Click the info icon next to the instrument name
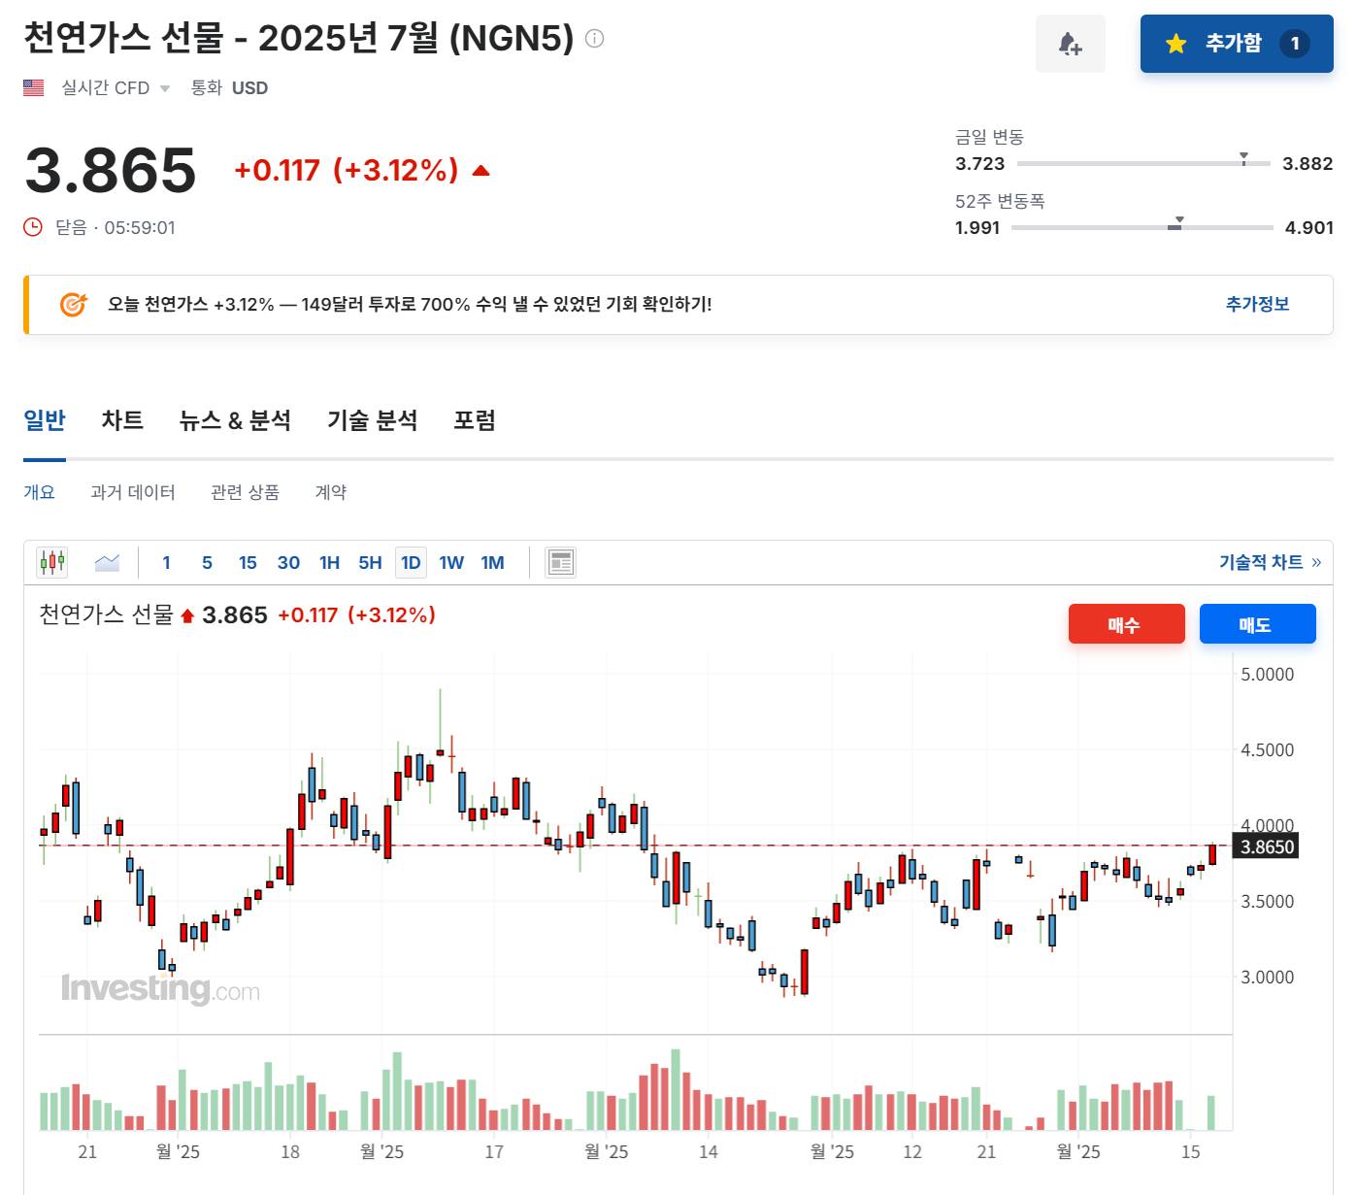Image resolution: width=1357 pixels, height=1195 pixels. tap(592, 39)
